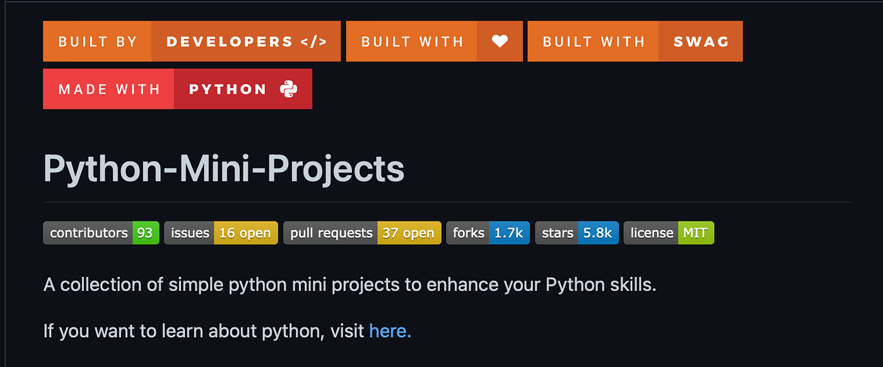Click the green 93 contributors count
883x367 pixels.
click(x=146, y=233)
